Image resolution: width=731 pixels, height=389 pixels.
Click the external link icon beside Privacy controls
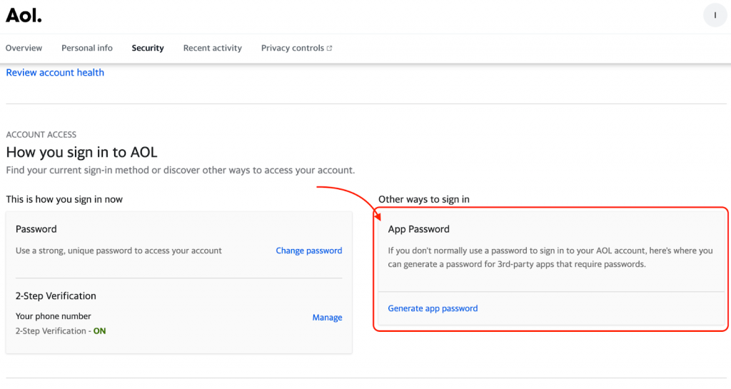330,49
